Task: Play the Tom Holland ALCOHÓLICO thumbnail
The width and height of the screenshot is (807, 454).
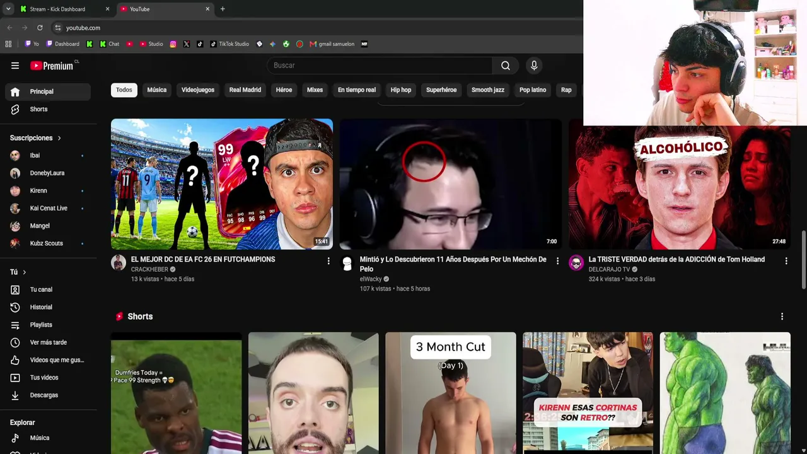Action: 680,188
